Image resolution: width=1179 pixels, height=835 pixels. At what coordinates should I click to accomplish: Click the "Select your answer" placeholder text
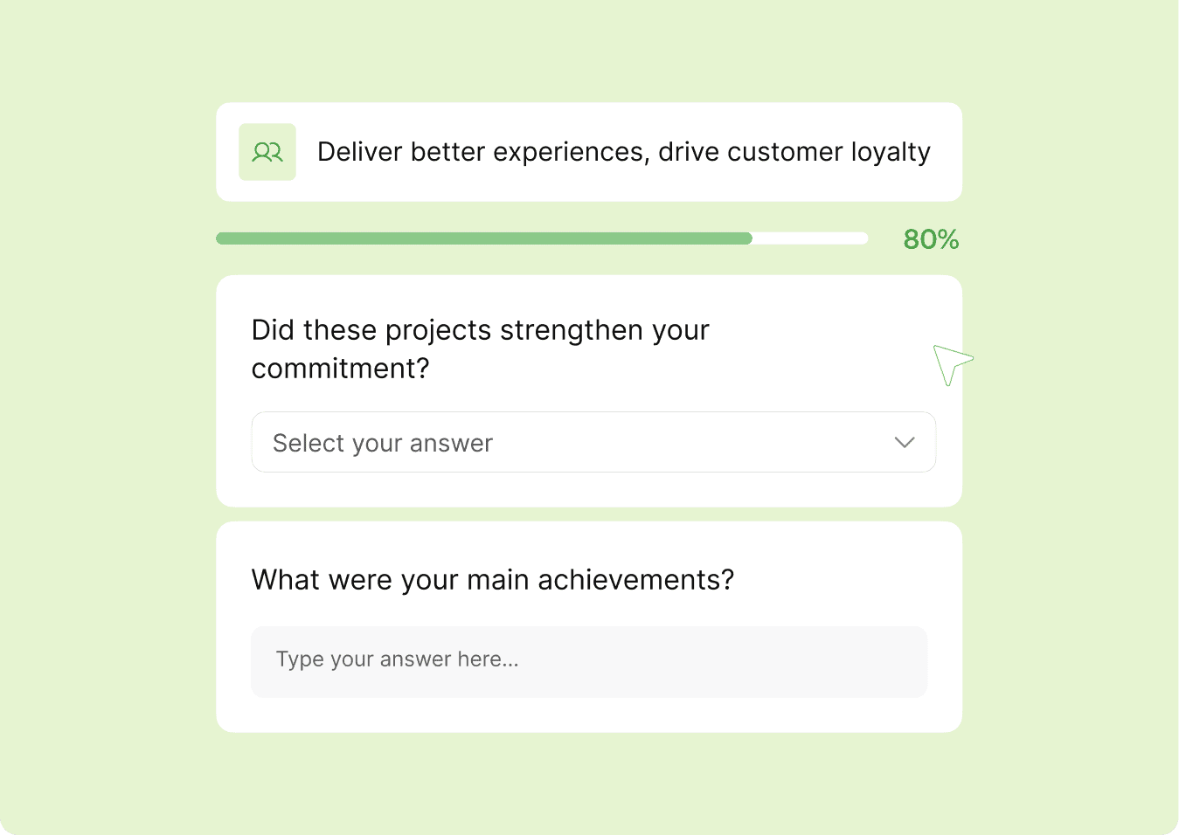[x=383, y=444]
